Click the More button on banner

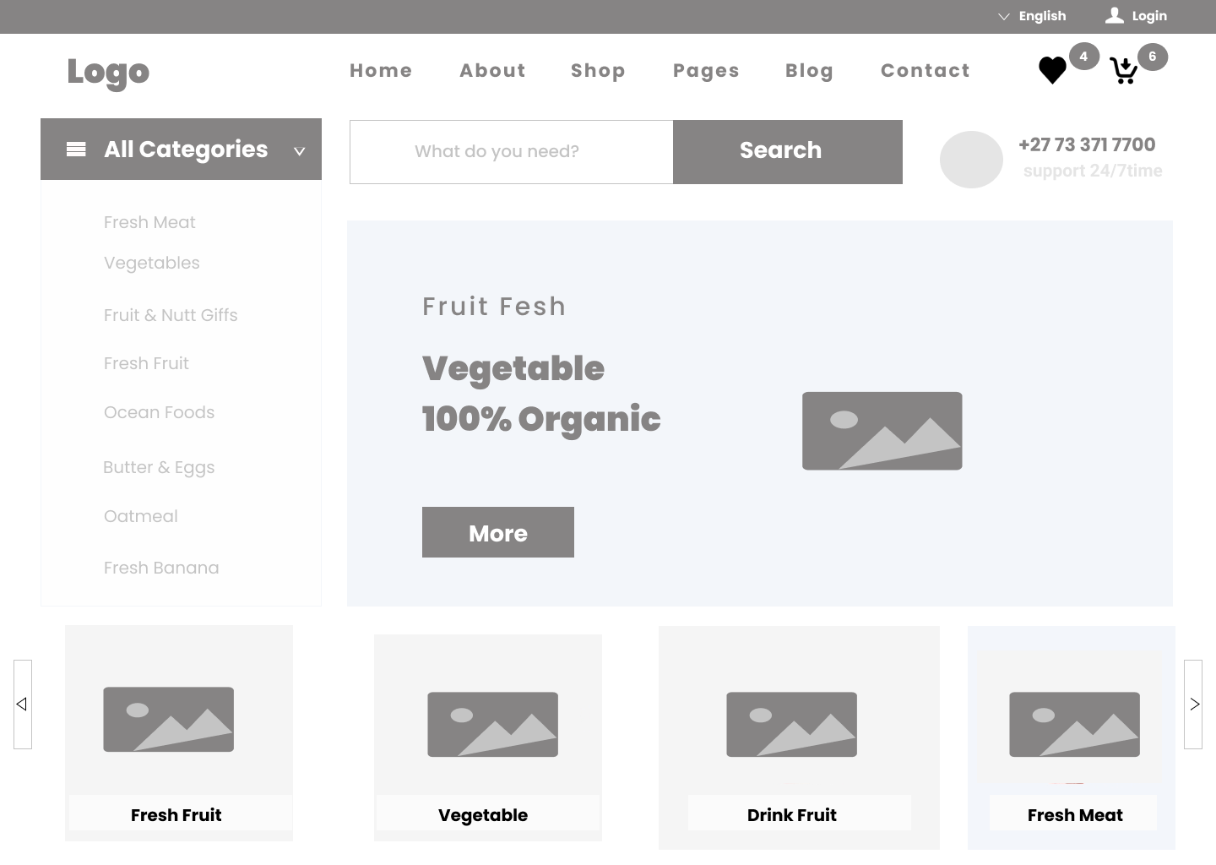click(498, 532)
